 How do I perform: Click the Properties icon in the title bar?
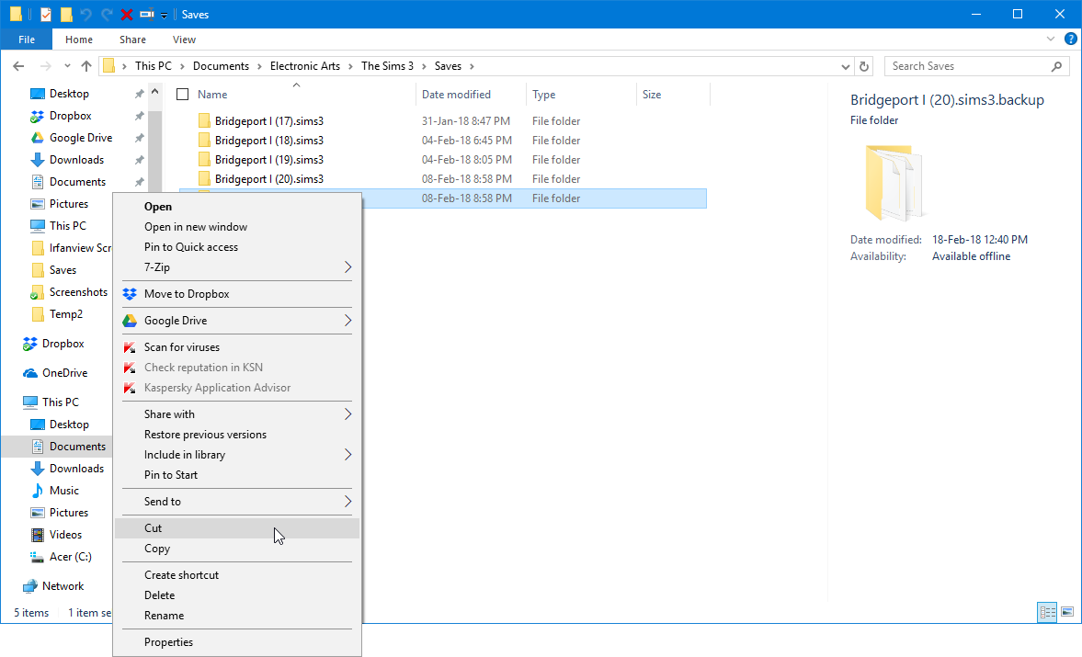[46, 15]
